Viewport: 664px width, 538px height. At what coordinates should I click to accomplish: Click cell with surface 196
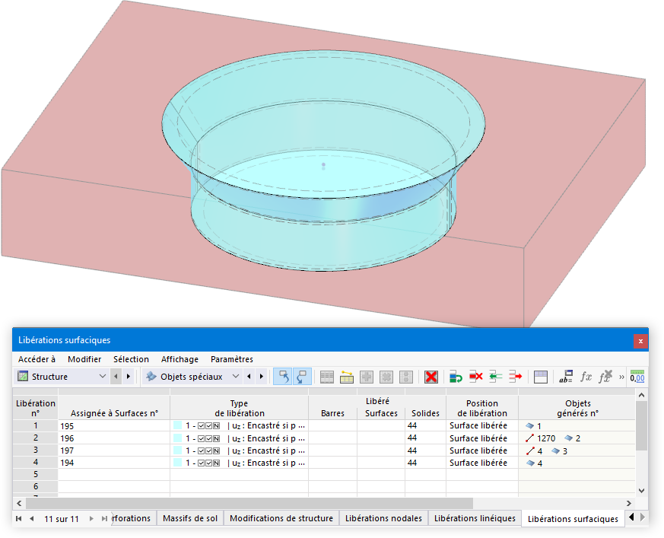(x=114, y=438)
